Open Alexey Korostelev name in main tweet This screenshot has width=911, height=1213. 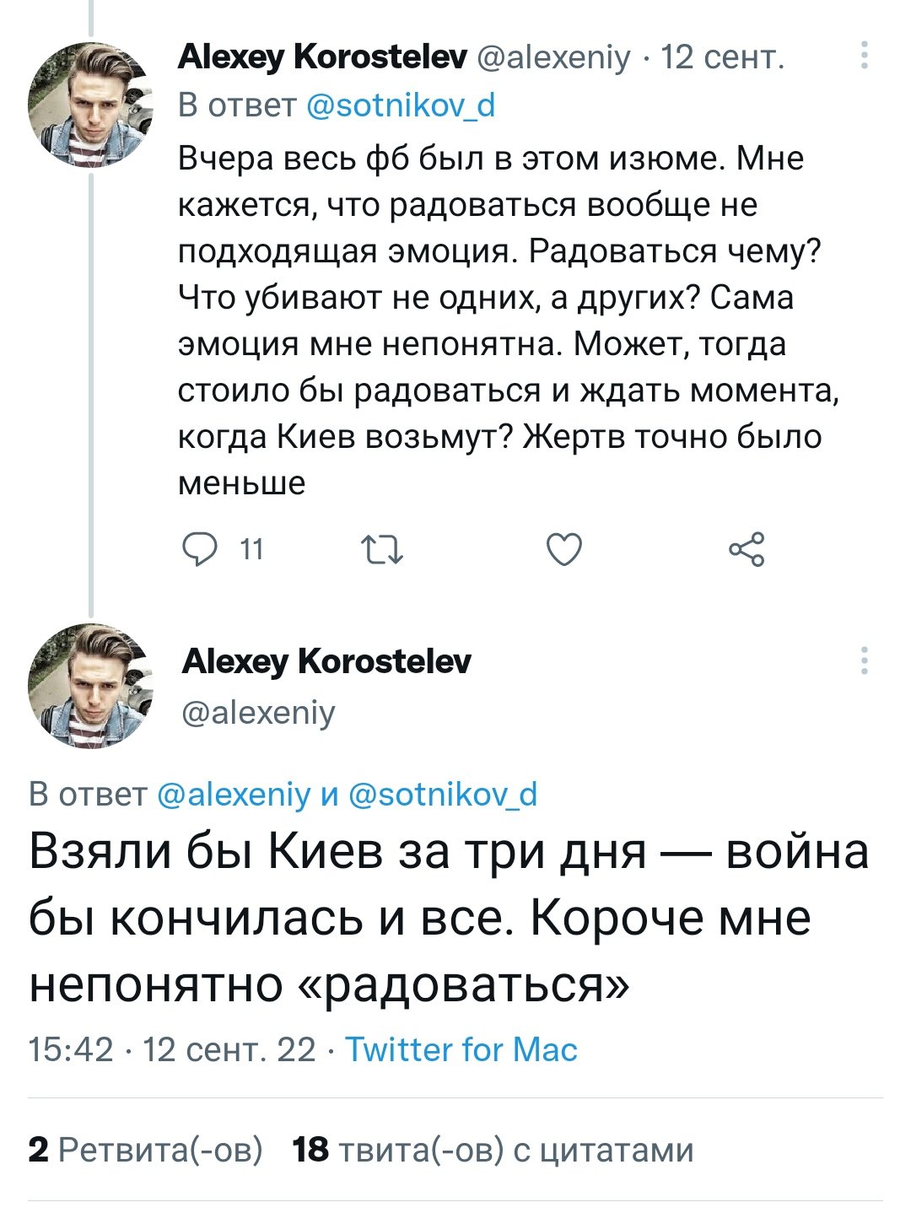tap(326, 661)
